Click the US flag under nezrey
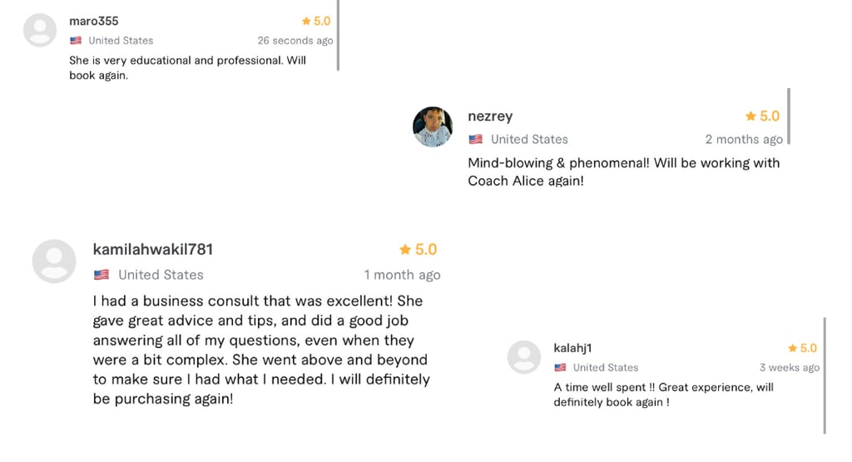The image size is (852, 462). coord(475,139)
